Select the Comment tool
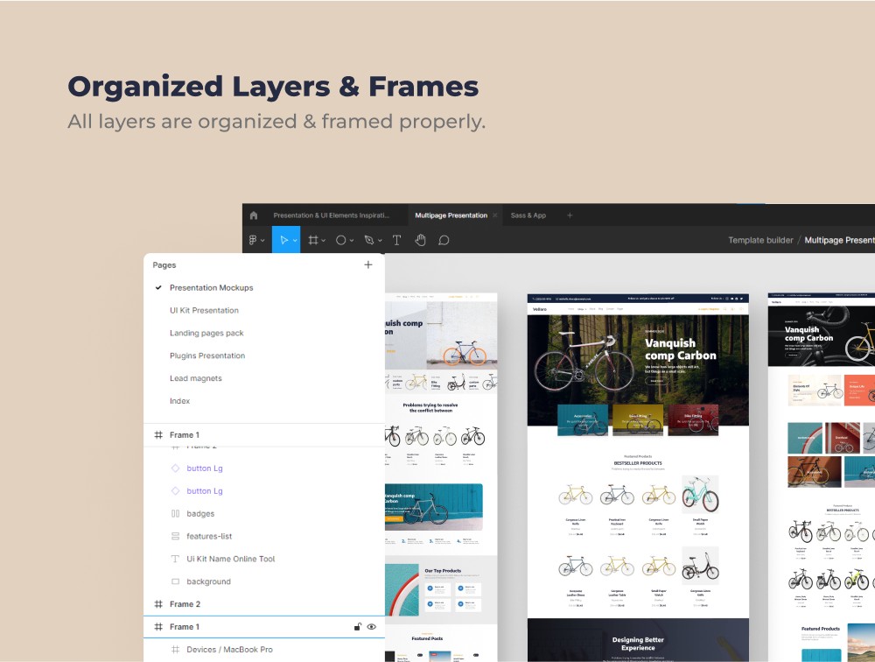This screenshot has width=875, height=662. tap(444, 240)
